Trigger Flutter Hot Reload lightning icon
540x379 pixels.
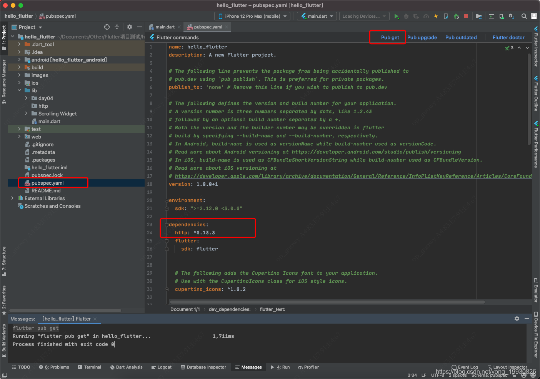tap(436, 16)
